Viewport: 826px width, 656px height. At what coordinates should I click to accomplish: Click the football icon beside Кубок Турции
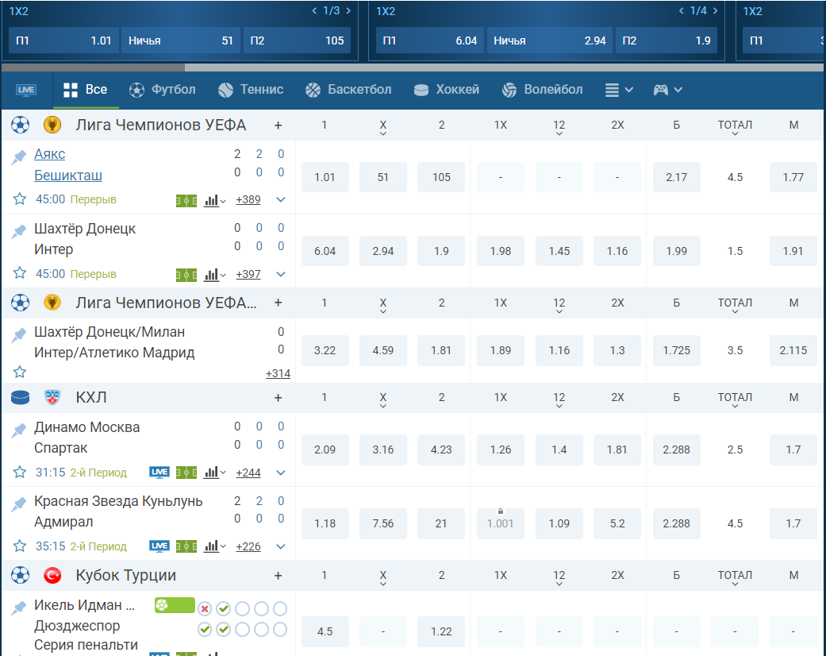click(20, 575)
